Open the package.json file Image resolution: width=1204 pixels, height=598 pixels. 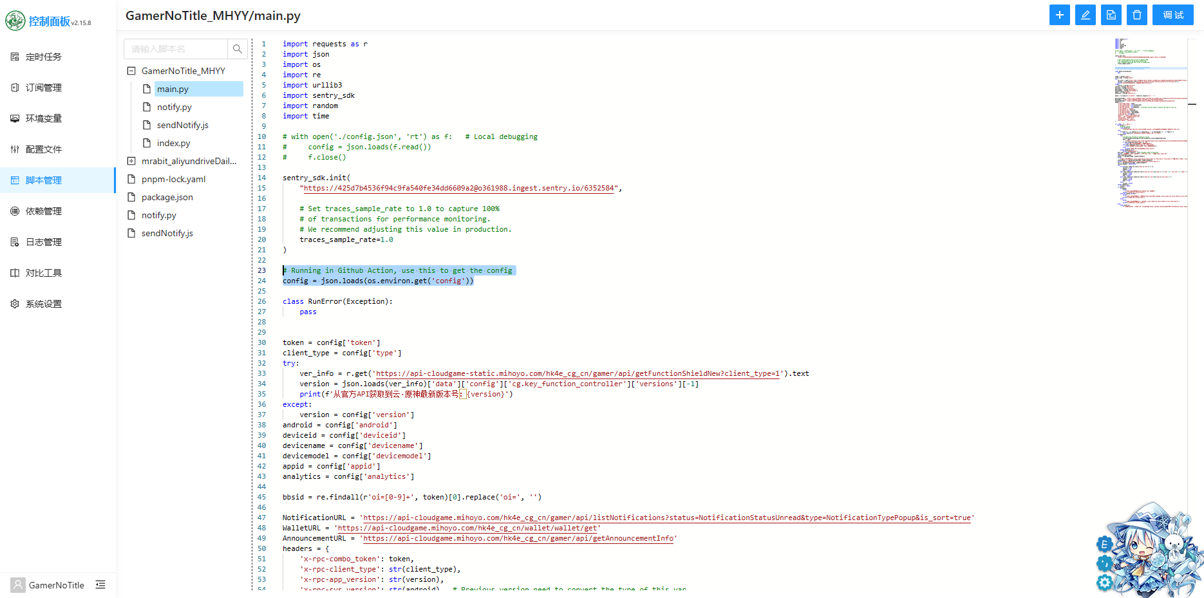coord(167,197)
